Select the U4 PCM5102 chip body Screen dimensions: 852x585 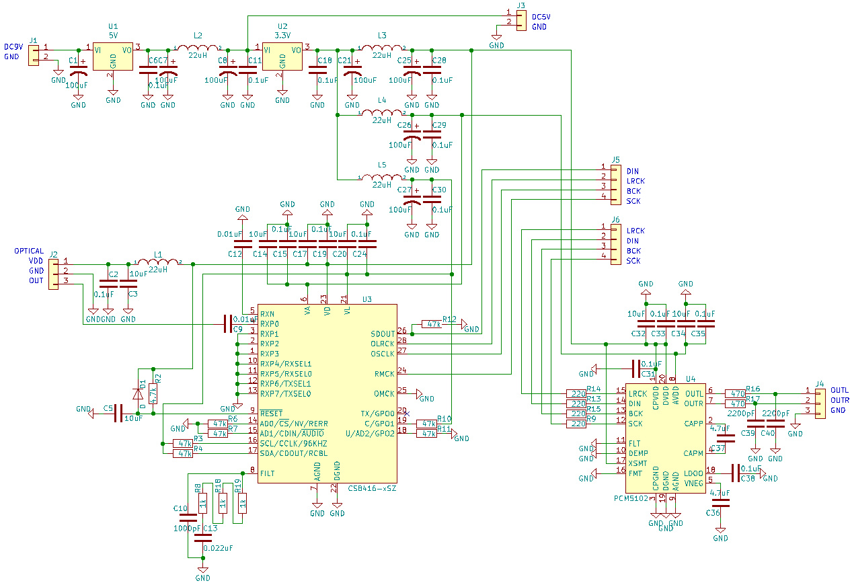click(x=666, y=437)
